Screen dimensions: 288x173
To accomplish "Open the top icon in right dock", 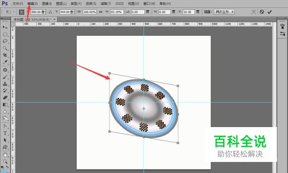I will pyautogui.click(x=283, y=26).
